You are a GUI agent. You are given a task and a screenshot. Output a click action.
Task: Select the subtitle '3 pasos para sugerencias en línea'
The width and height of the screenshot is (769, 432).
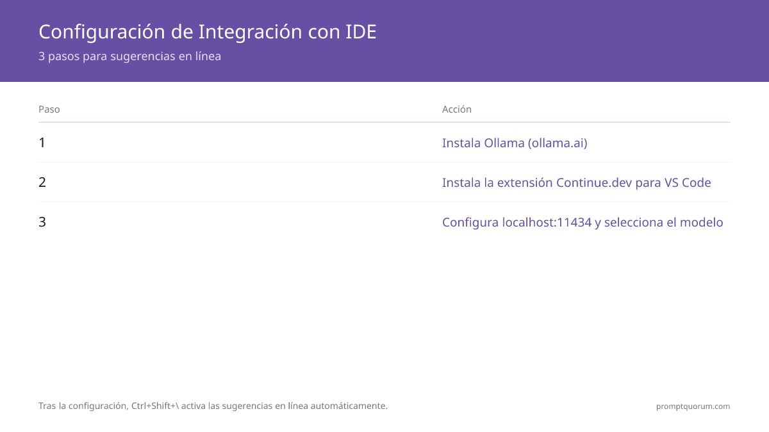129,56
